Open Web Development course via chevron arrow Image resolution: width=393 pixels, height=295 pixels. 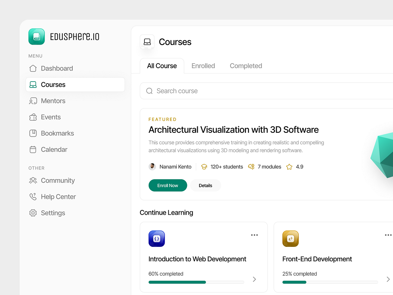[254, 279]
